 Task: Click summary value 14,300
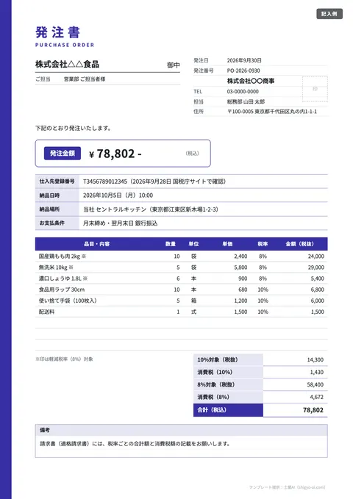[x=315, y=359]
